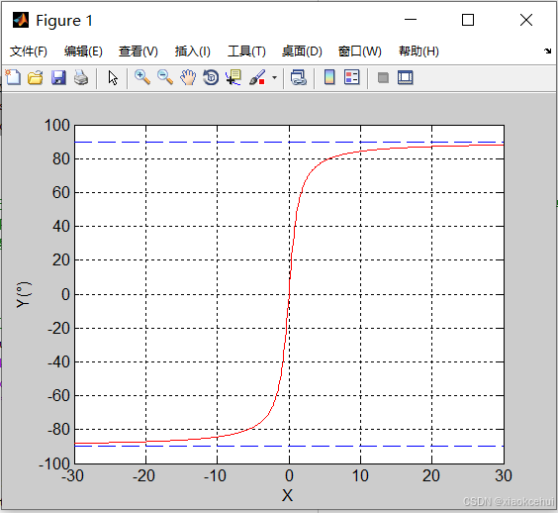Click the y-axis tick label 60
This screenshot has width=558, height=513.
(61, 193)
